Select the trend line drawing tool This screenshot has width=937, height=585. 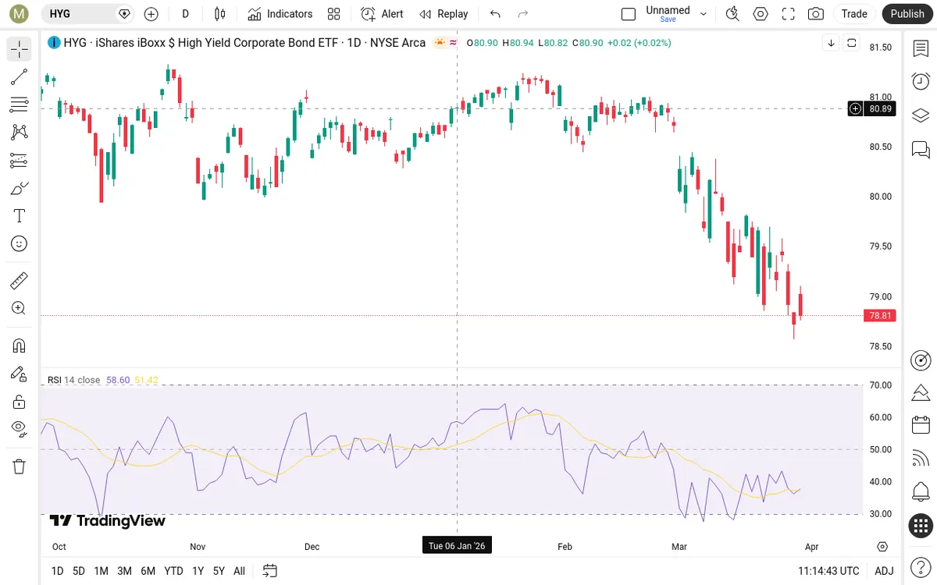[20, 76]
